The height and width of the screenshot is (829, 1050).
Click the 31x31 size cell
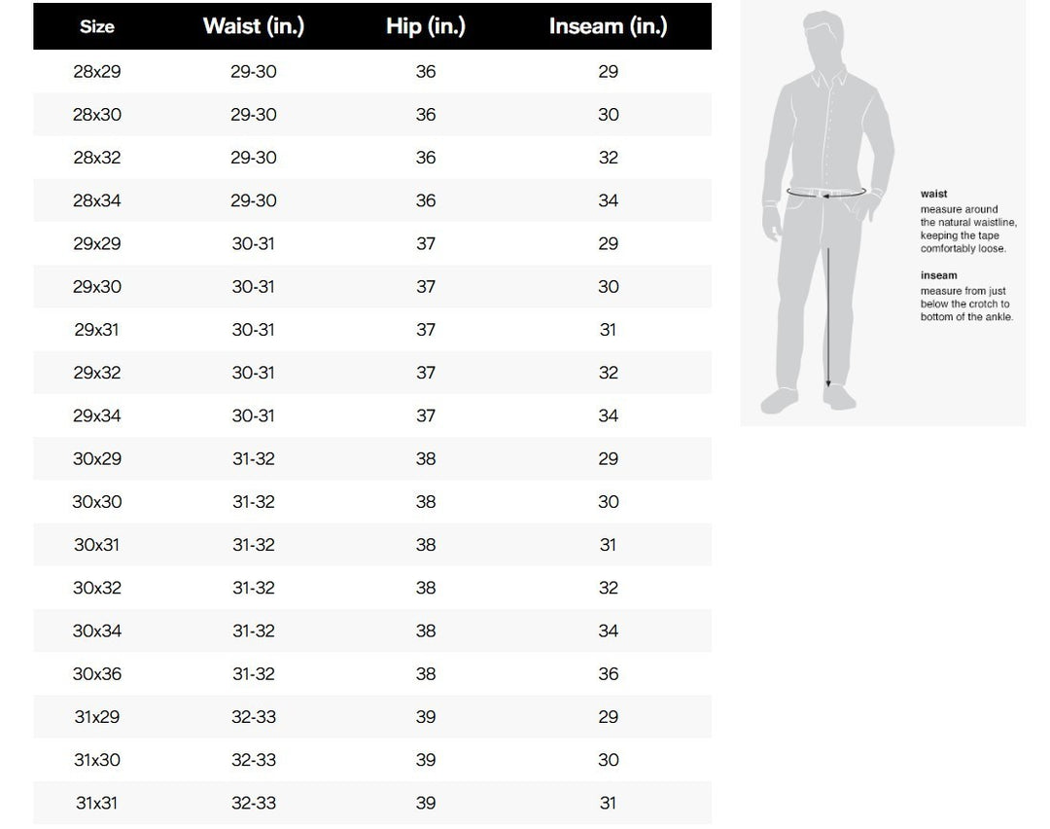click(97, 803)
